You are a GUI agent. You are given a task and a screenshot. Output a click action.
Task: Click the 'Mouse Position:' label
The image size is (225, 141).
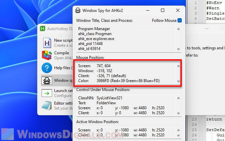(90, 58)
